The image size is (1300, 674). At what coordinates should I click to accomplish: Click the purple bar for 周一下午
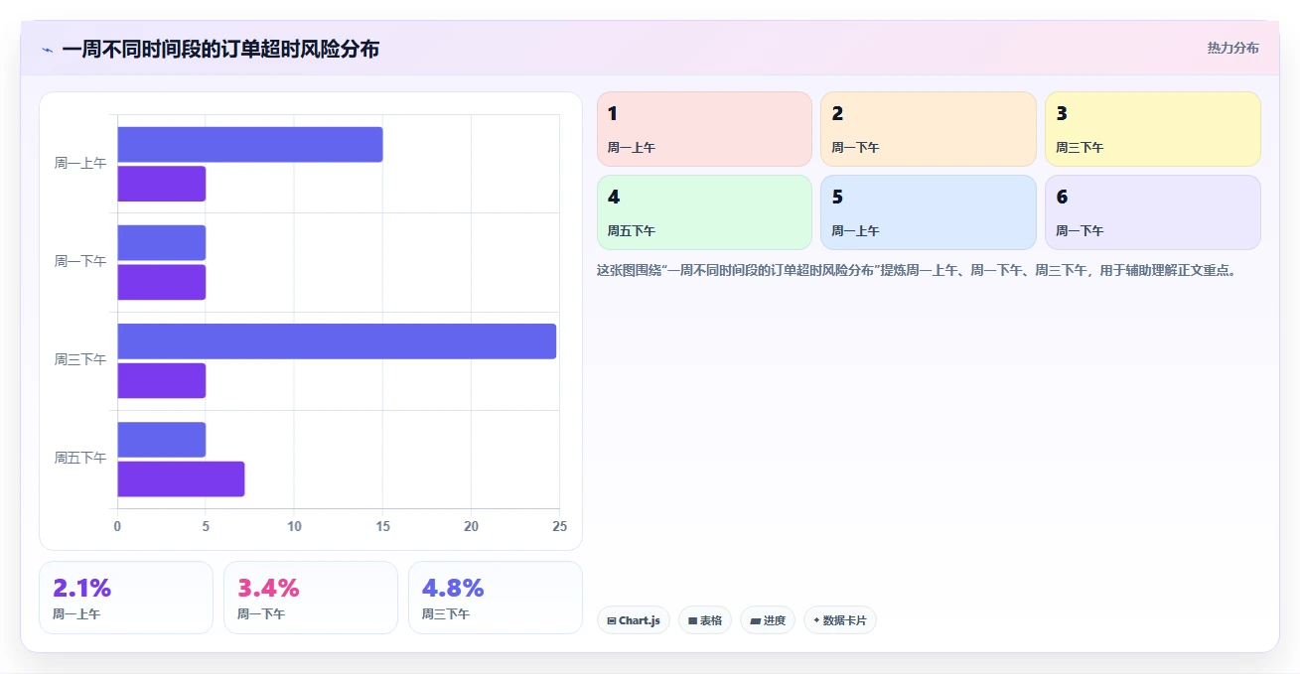[162, 282]
